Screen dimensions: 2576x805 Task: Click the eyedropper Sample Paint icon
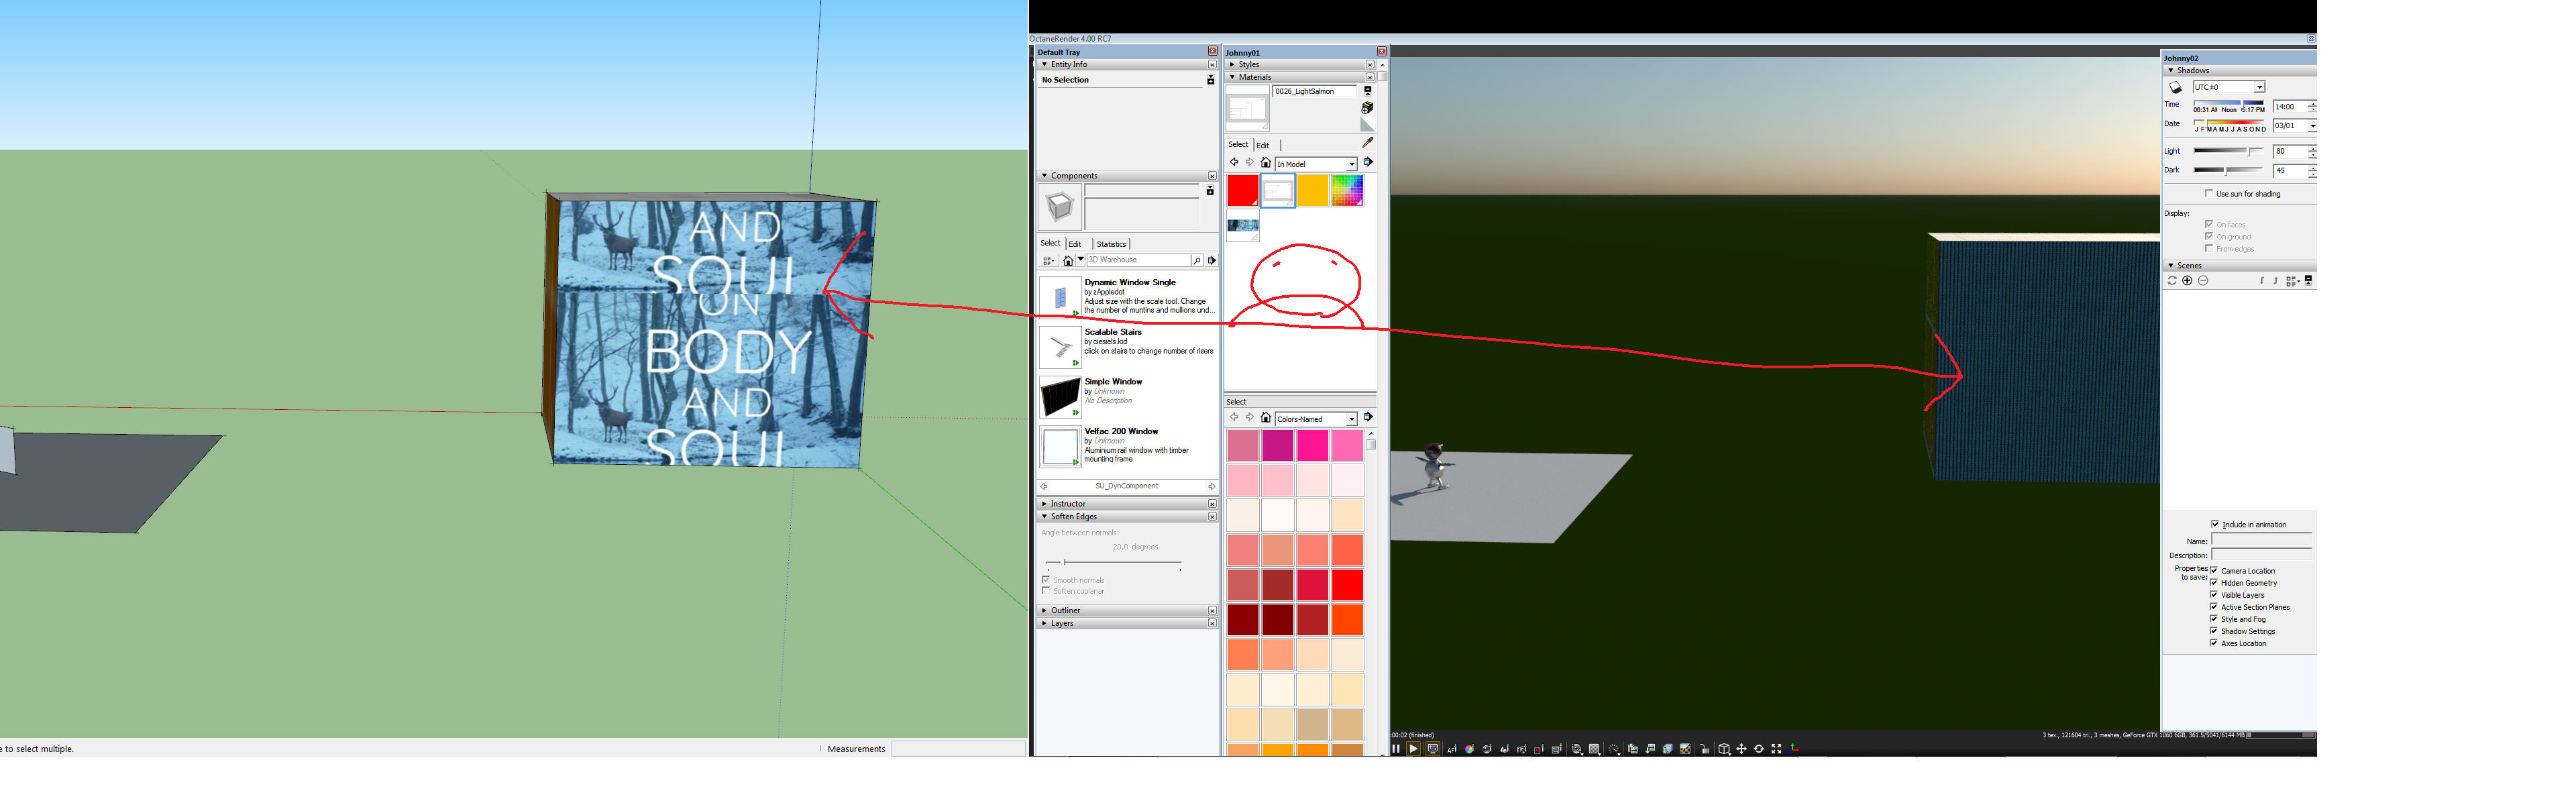(1367, 143)
